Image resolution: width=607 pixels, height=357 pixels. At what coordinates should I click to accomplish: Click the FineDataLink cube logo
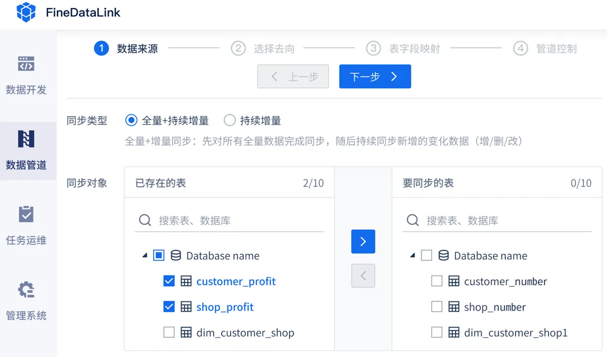tap(26, 12)
